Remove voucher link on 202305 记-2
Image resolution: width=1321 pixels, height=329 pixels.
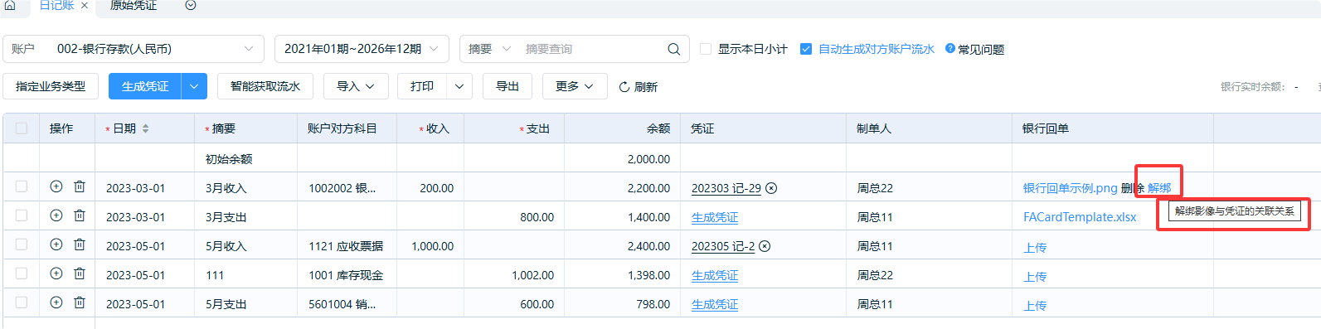coord(765,246)
